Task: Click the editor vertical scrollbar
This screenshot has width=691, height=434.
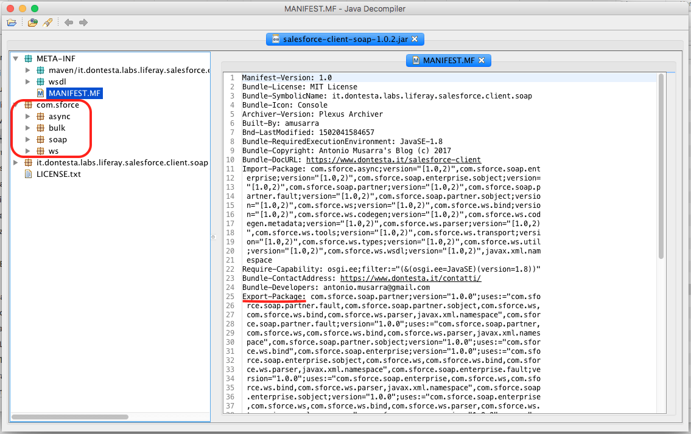Action: (x=661, y=167)
